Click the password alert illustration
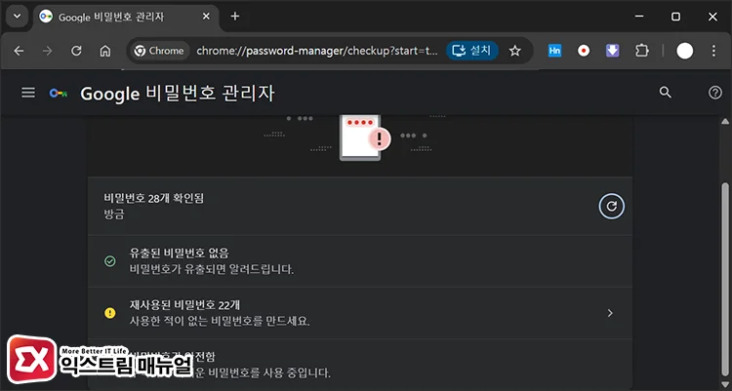 [x=364, y=137]
